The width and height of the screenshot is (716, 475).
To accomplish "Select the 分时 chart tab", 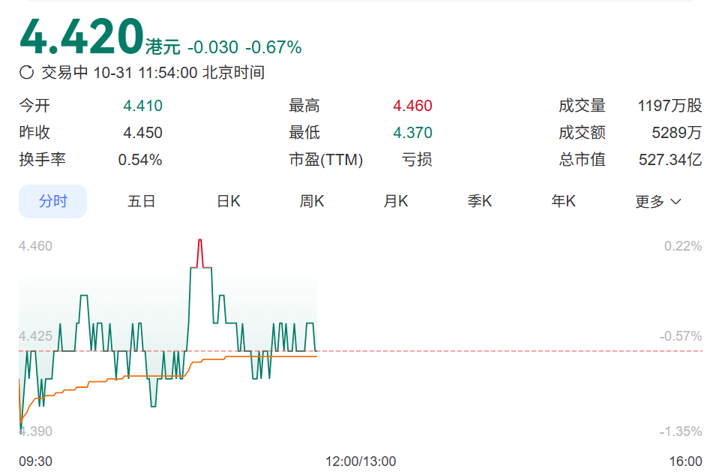I will tap(53, 201).
